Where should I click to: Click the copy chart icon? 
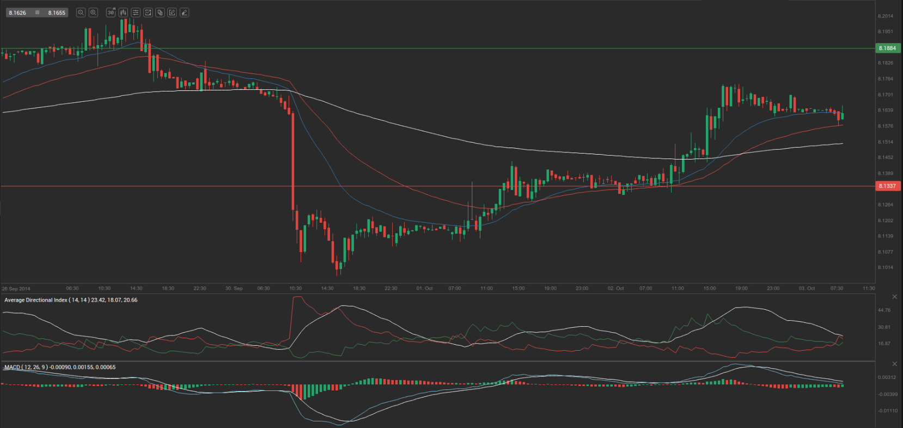pyautogui.click(x=160, y=13)
